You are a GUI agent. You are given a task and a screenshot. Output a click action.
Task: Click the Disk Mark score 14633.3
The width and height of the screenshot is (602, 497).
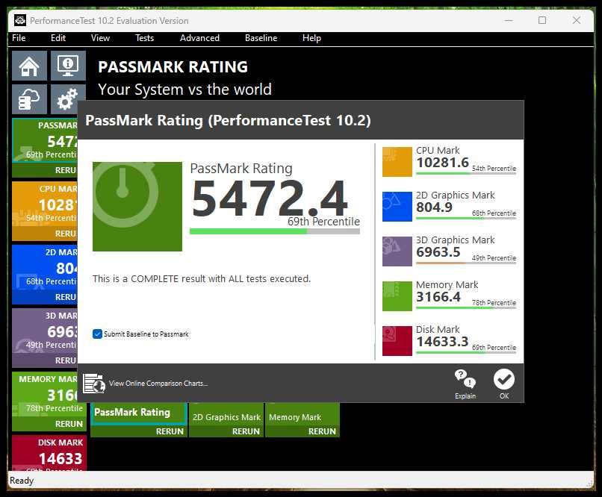tap(443, 342)
